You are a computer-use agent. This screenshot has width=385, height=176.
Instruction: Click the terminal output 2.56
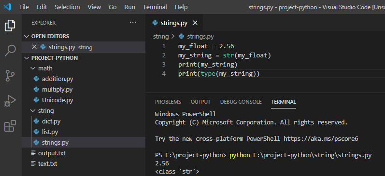pos(162,163)
